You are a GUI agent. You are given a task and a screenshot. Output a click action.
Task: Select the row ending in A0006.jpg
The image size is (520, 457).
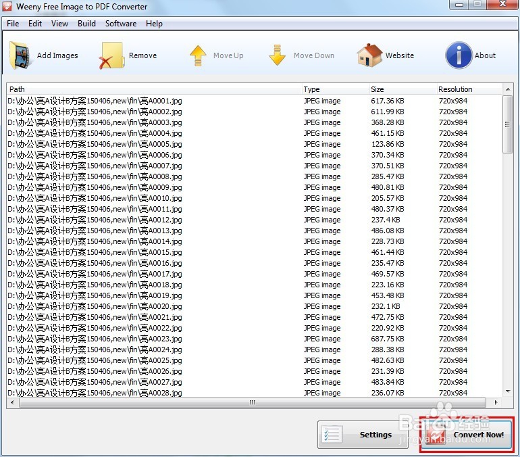pos(255,155)
